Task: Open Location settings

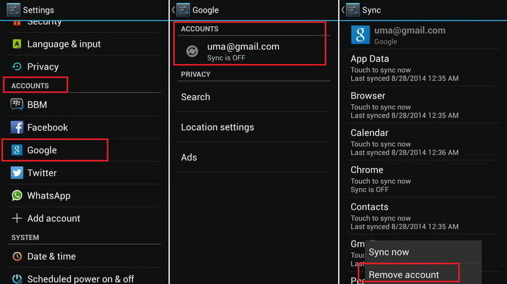Action: click(253, 127)
